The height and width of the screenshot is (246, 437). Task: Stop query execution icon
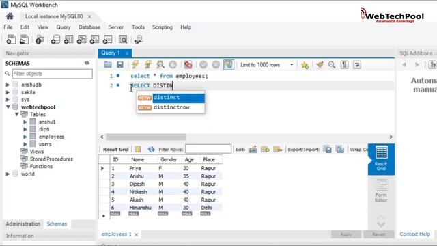click(173, 65)
